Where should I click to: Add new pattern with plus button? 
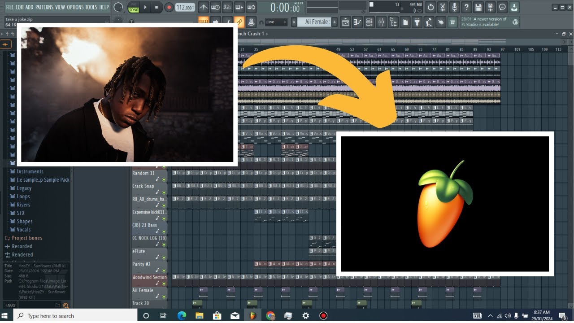click(x=334, y=22)
